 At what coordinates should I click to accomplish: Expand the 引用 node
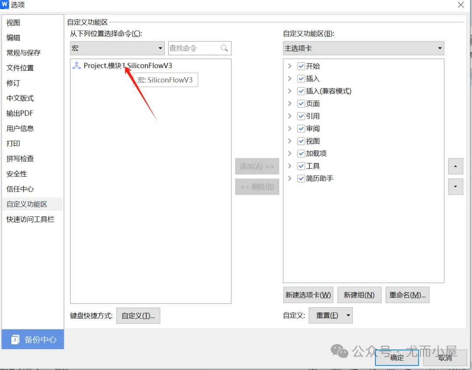tap(290, 116)
